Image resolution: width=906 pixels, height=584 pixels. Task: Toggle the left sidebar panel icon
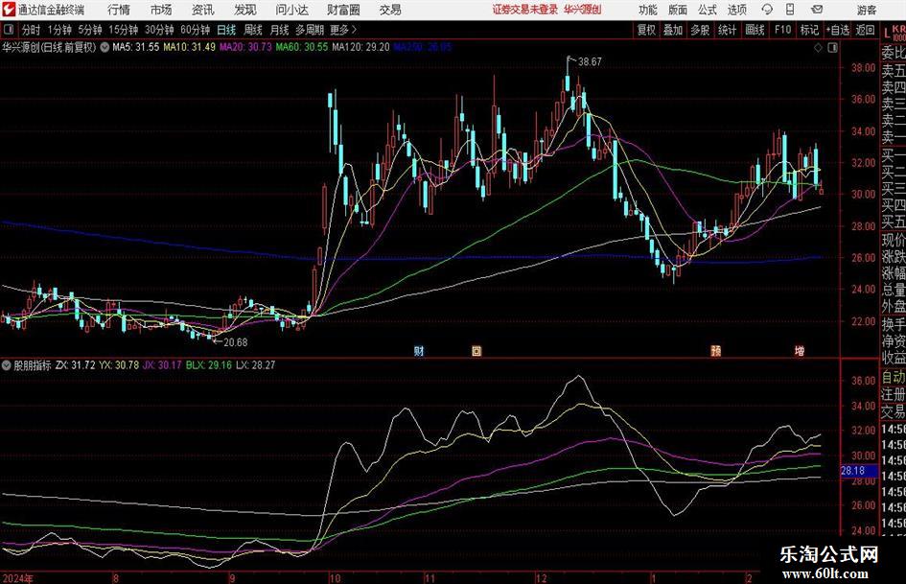(x=8, y=30)
